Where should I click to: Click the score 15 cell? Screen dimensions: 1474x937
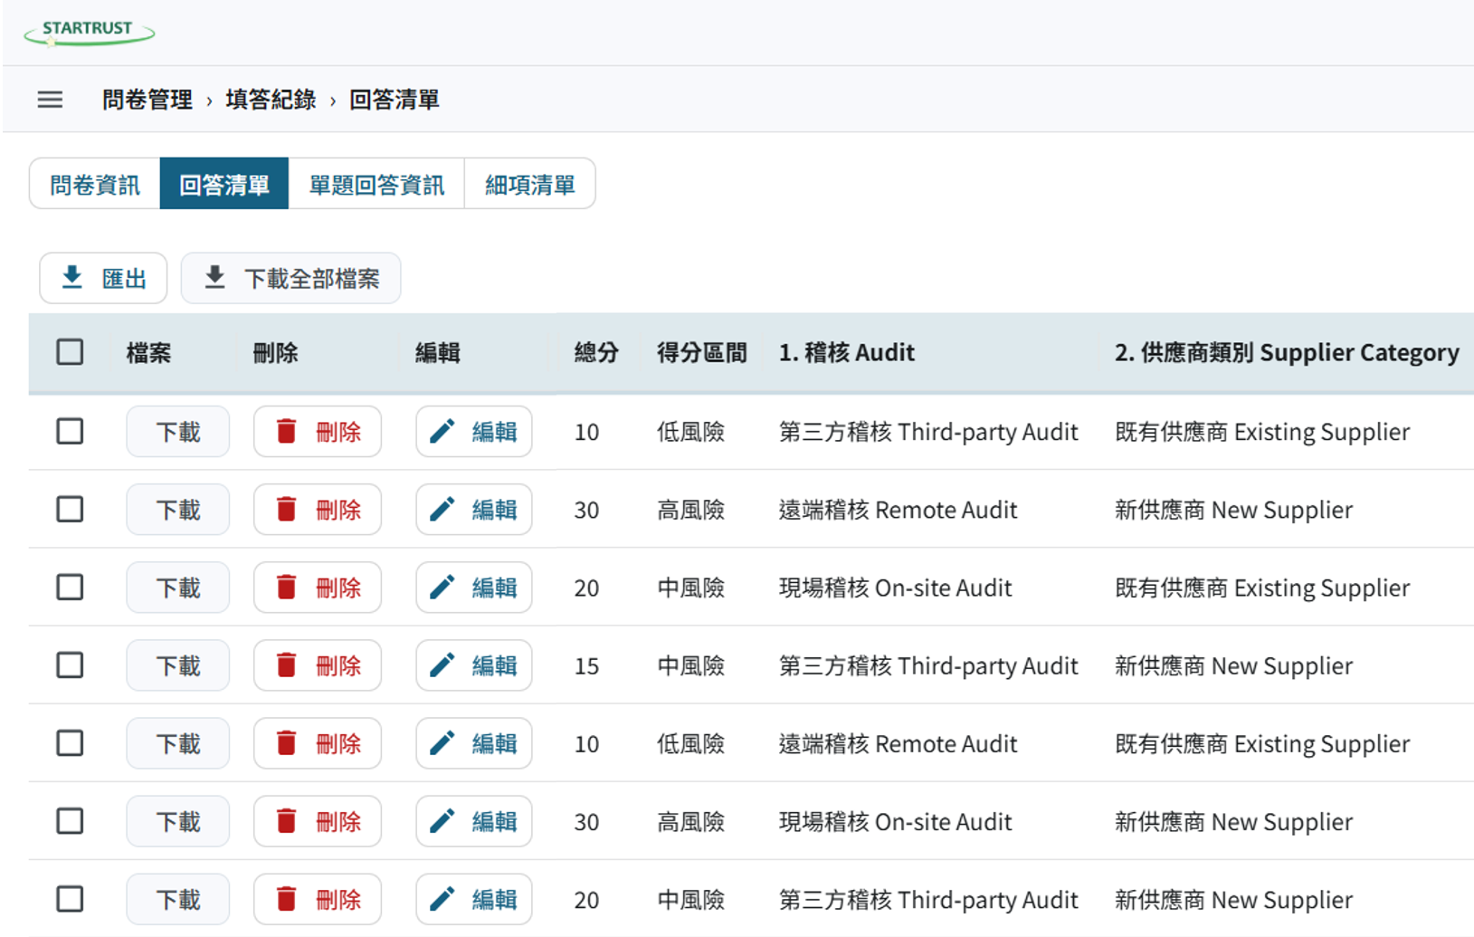pos(586,666)
